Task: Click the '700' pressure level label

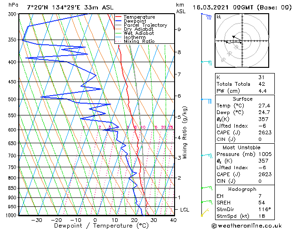Action: [x=13, y=155]
